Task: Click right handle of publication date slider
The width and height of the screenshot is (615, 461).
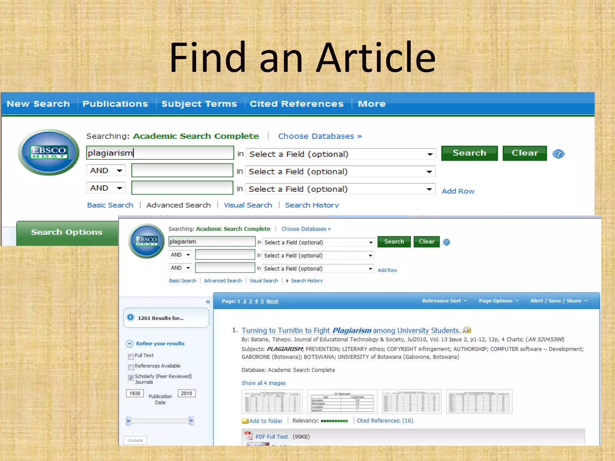Action: coord(191,421)
